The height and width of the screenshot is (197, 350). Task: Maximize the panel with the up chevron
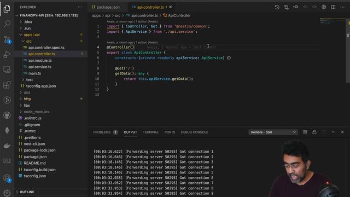click(333, 132)
